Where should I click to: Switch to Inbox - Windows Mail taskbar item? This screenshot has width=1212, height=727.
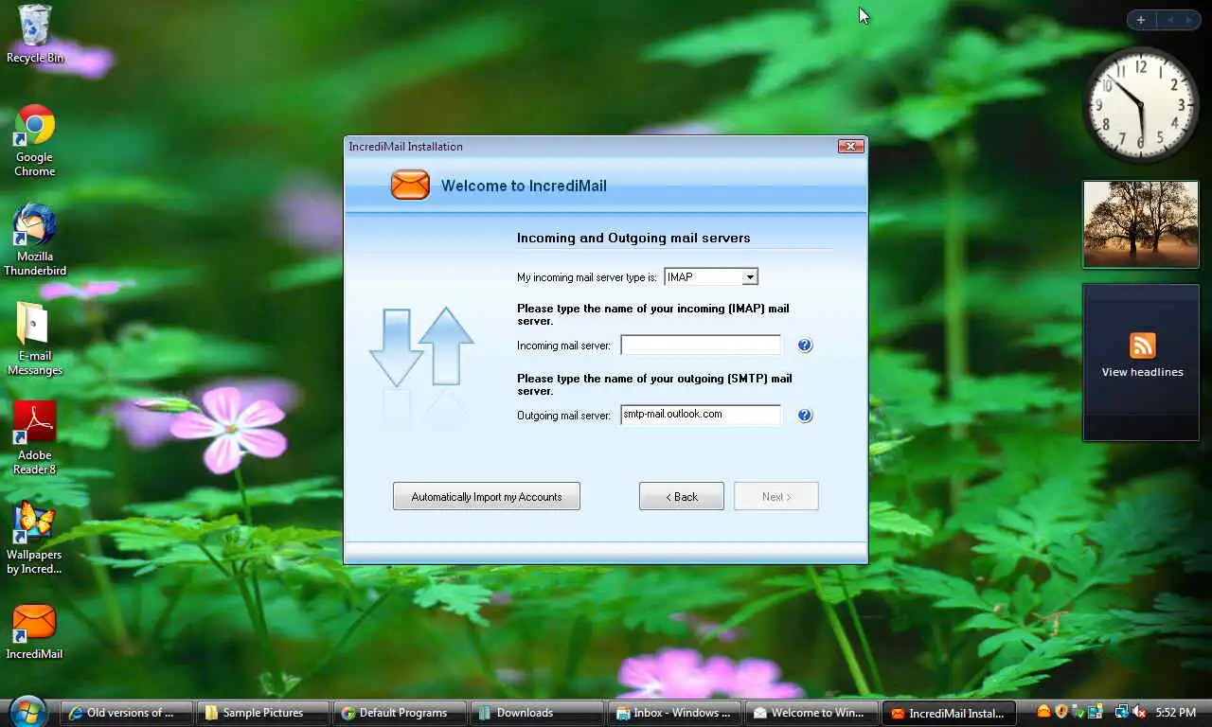(x=675, y=713)
